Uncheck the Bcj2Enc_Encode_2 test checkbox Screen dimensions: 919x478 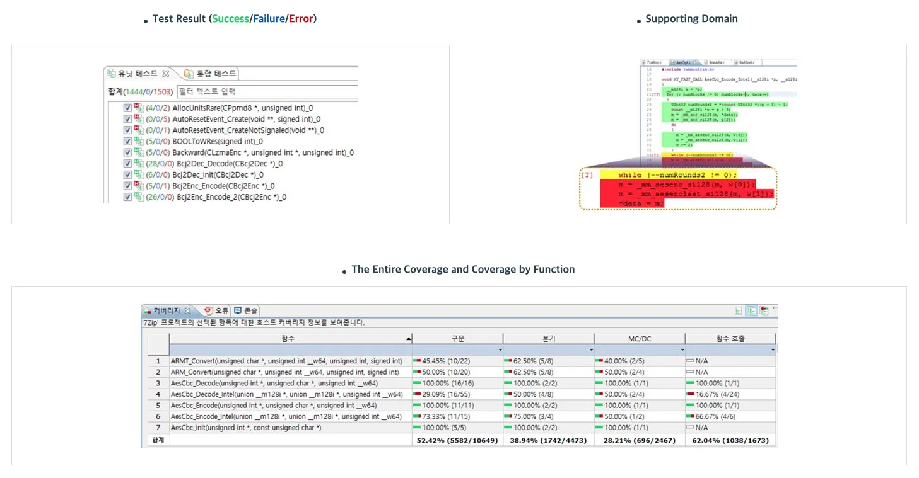tap(127, 197)
